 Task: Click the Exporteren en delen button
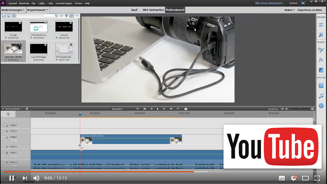(x=310, y=10)
